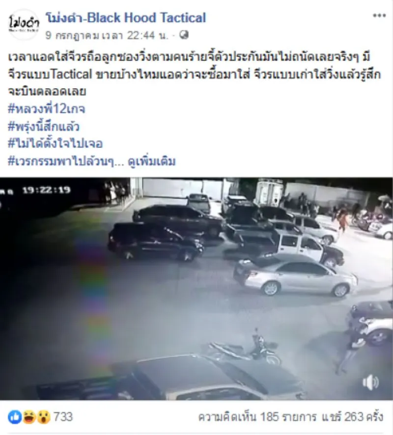Click the Wow surprised reaction icon

point(44,417)
